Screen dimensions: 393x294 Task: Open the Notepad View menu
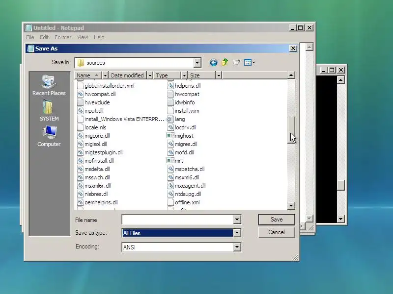click(83, 37)
